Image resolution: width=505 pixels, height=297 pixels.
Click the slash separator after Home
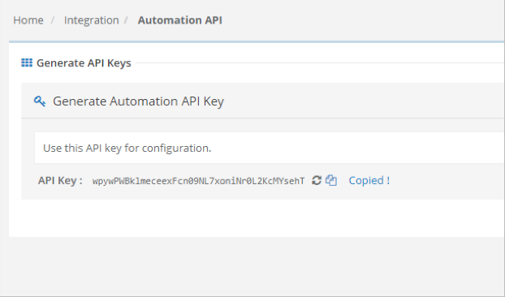[x=53, y=20]
